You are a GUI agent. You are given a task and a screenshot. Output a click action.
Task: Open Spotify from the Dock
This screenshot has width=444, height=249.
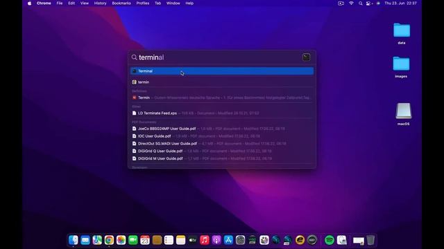click(330, 240)
